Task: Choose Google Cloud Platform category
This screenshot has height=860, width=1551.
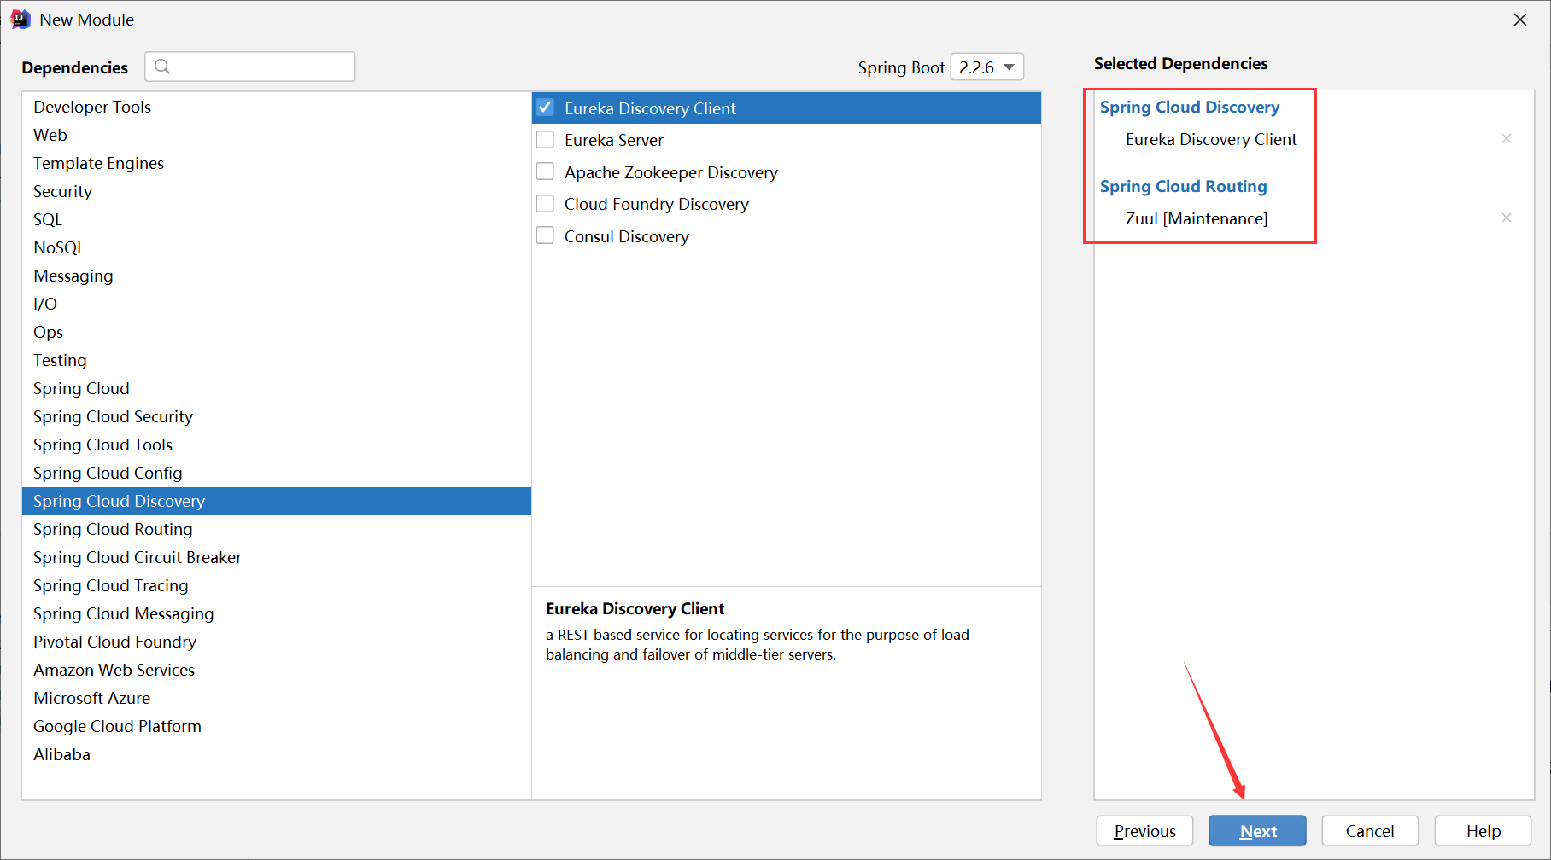Action: click(277, 726)
